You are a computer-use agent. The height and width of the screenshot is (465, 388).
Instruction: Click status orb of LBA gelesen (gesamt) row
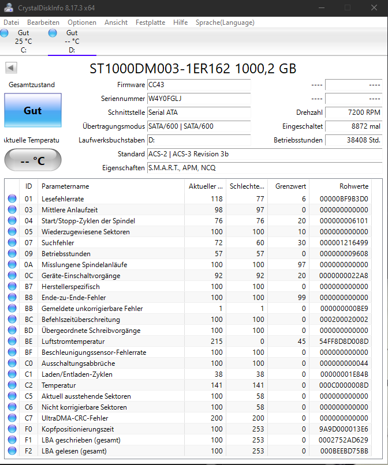click(12, 451)
